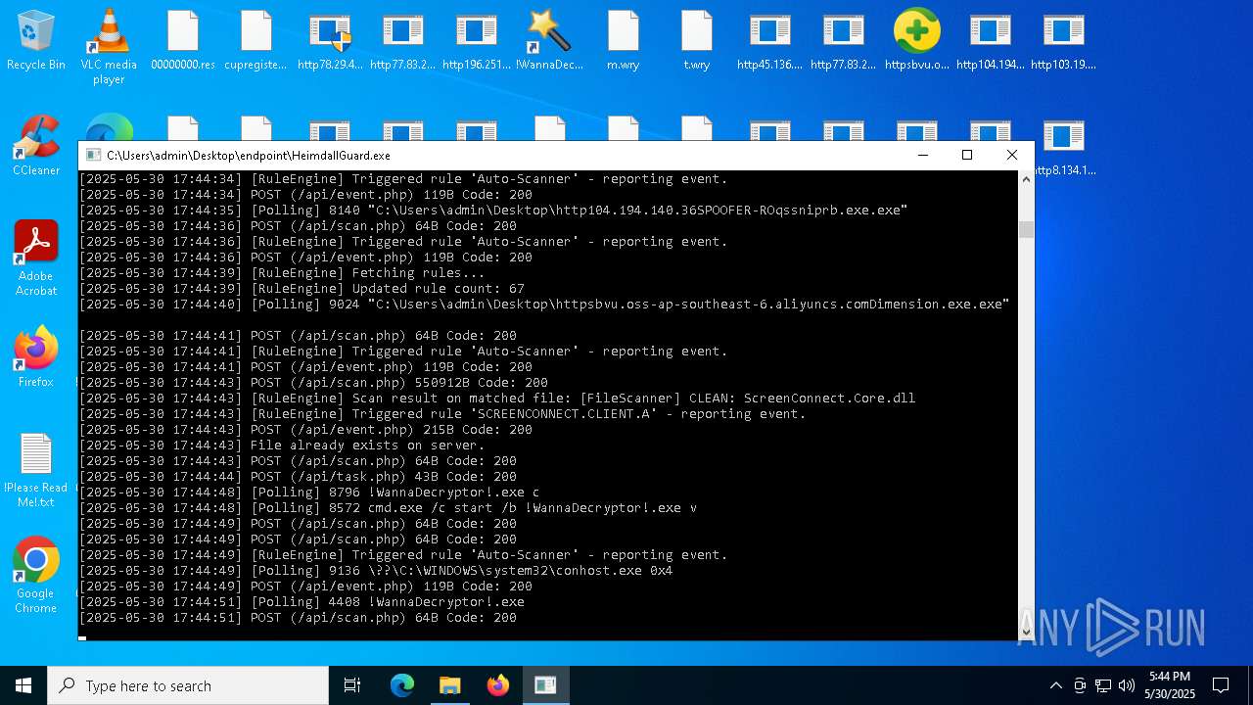This screenshot has height=705, width=1253.
Task: Click the taskbar search box
Action: (188, 685)
